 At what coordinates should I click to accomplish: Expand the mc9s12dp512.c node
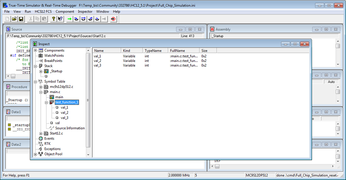pyautogui.click(x=41, y=87)
